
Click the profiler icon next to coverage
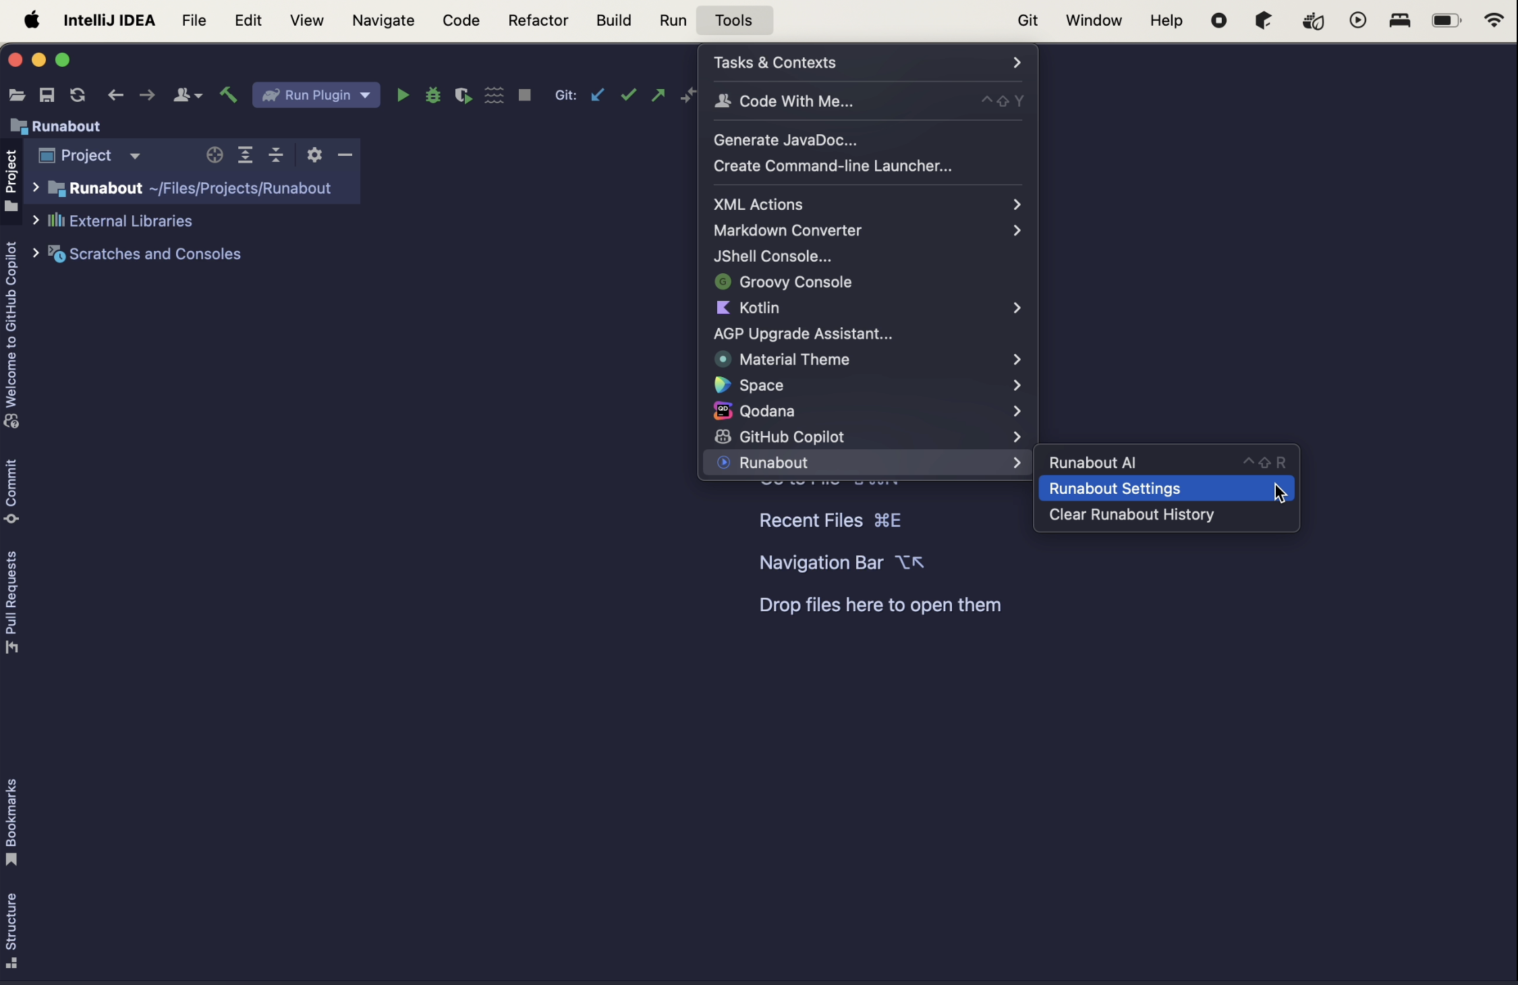pyautogui.click(x=495, y=95)
